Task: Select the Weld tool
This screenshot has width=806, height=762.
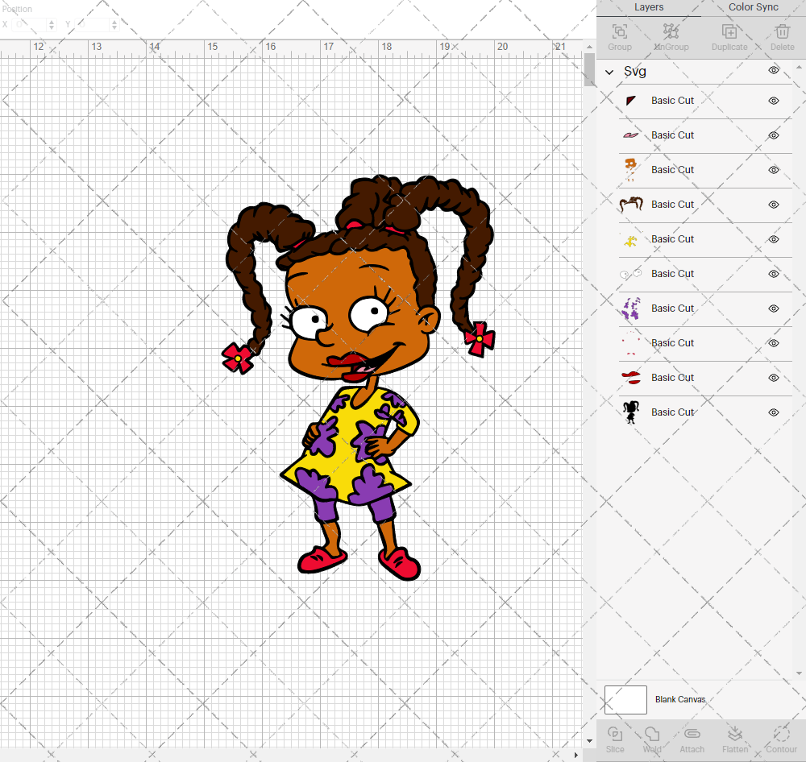Action: click(x=652, y=739)
